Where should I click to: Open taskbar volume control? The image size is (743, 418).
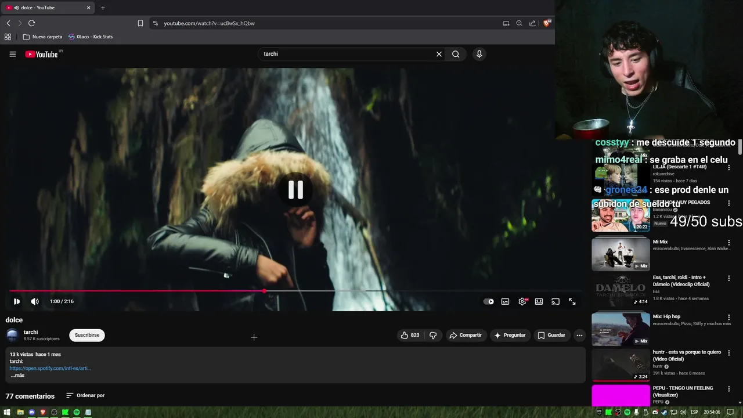click(682, 412)
